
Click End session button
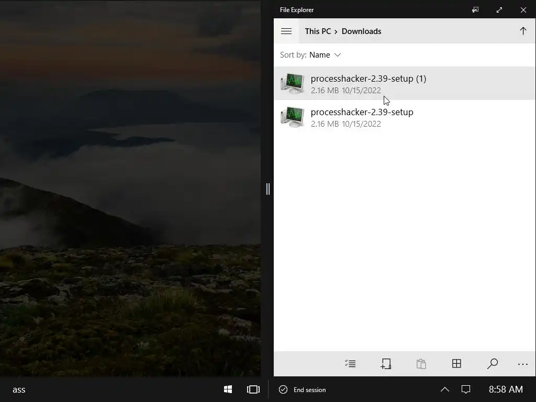coord(303,389)
